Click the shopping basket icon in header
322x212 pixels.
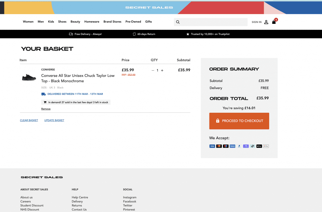(x=274, y=22)
